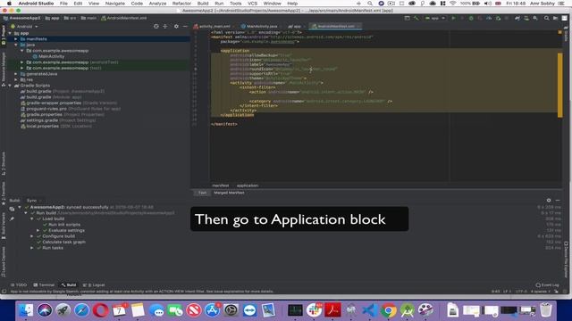Open the app run configuration dropdown

pyautogui.click(x=435, y=18)
